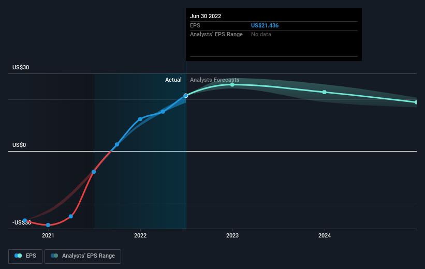Click the EPS data point at 2022
The width and height of the screenshot is (425, 269).
click(x=140, y=119)
